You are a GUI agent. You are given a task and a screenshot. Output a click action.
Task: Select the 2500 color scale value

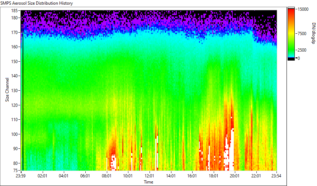pos(302,50)
